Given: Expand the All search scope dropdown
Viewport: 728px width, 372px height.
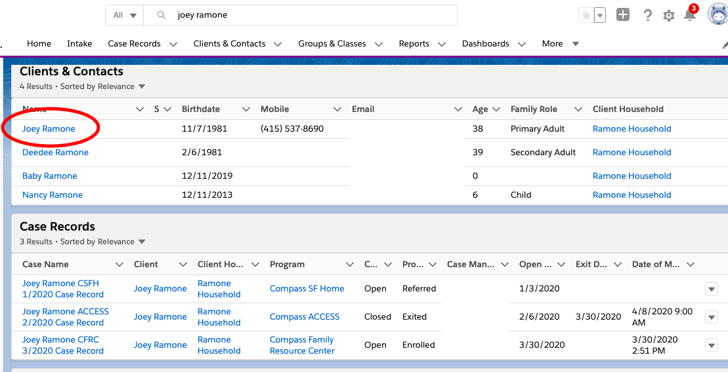Looking at the screenshot, I should click(x=125, y=15).
